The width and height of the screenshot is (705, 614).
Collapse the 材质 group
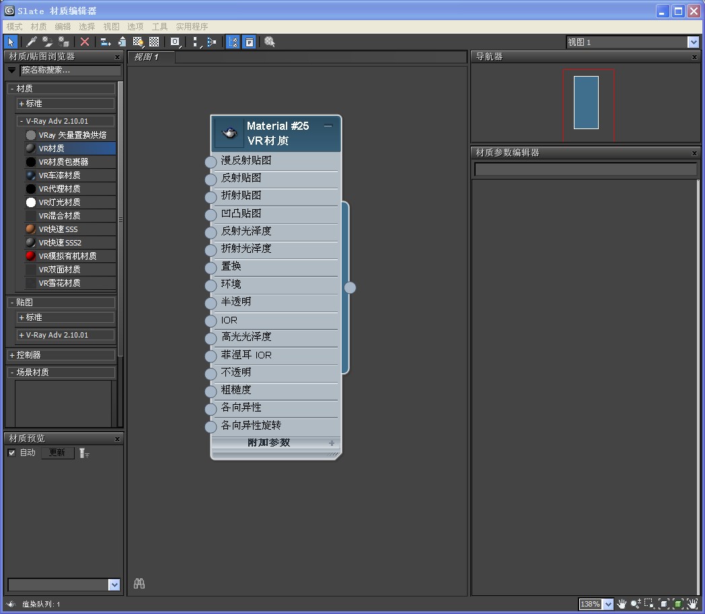click(x=12, y=89)
